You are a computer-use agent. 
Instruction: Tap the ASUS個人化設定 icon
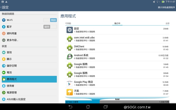coord(4,99)
